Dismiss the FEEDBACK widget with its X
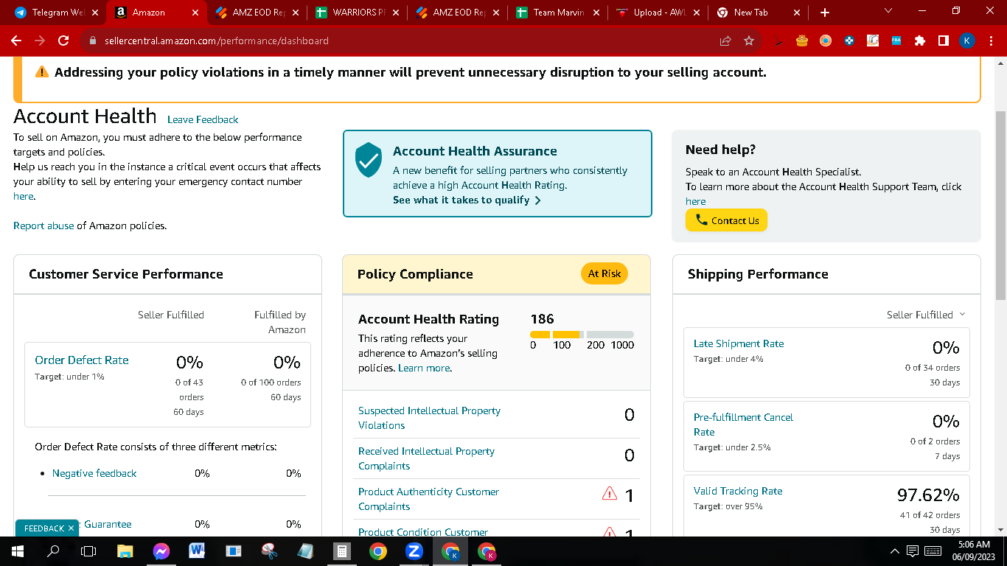1007x566 pixels. click(x=71, y=528)
